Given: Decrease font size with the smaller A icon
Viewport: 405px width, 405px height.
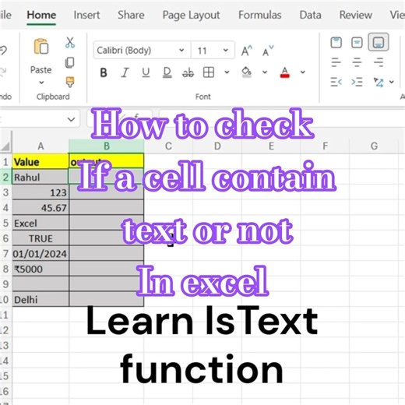Looking at the screenshot, I should point(268,51).
